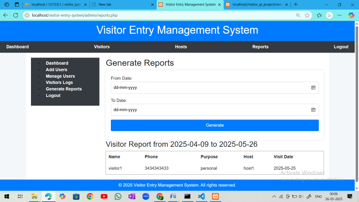Select the personal purpose cell
Viewport: 359px width, 202px height.
209,168
